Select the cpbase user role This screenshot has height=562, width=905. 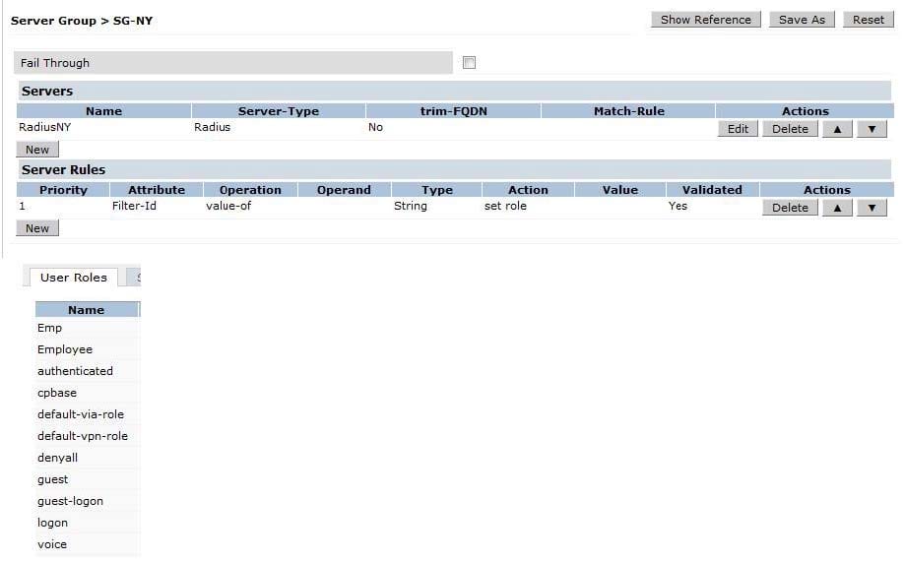click(56, 393)
